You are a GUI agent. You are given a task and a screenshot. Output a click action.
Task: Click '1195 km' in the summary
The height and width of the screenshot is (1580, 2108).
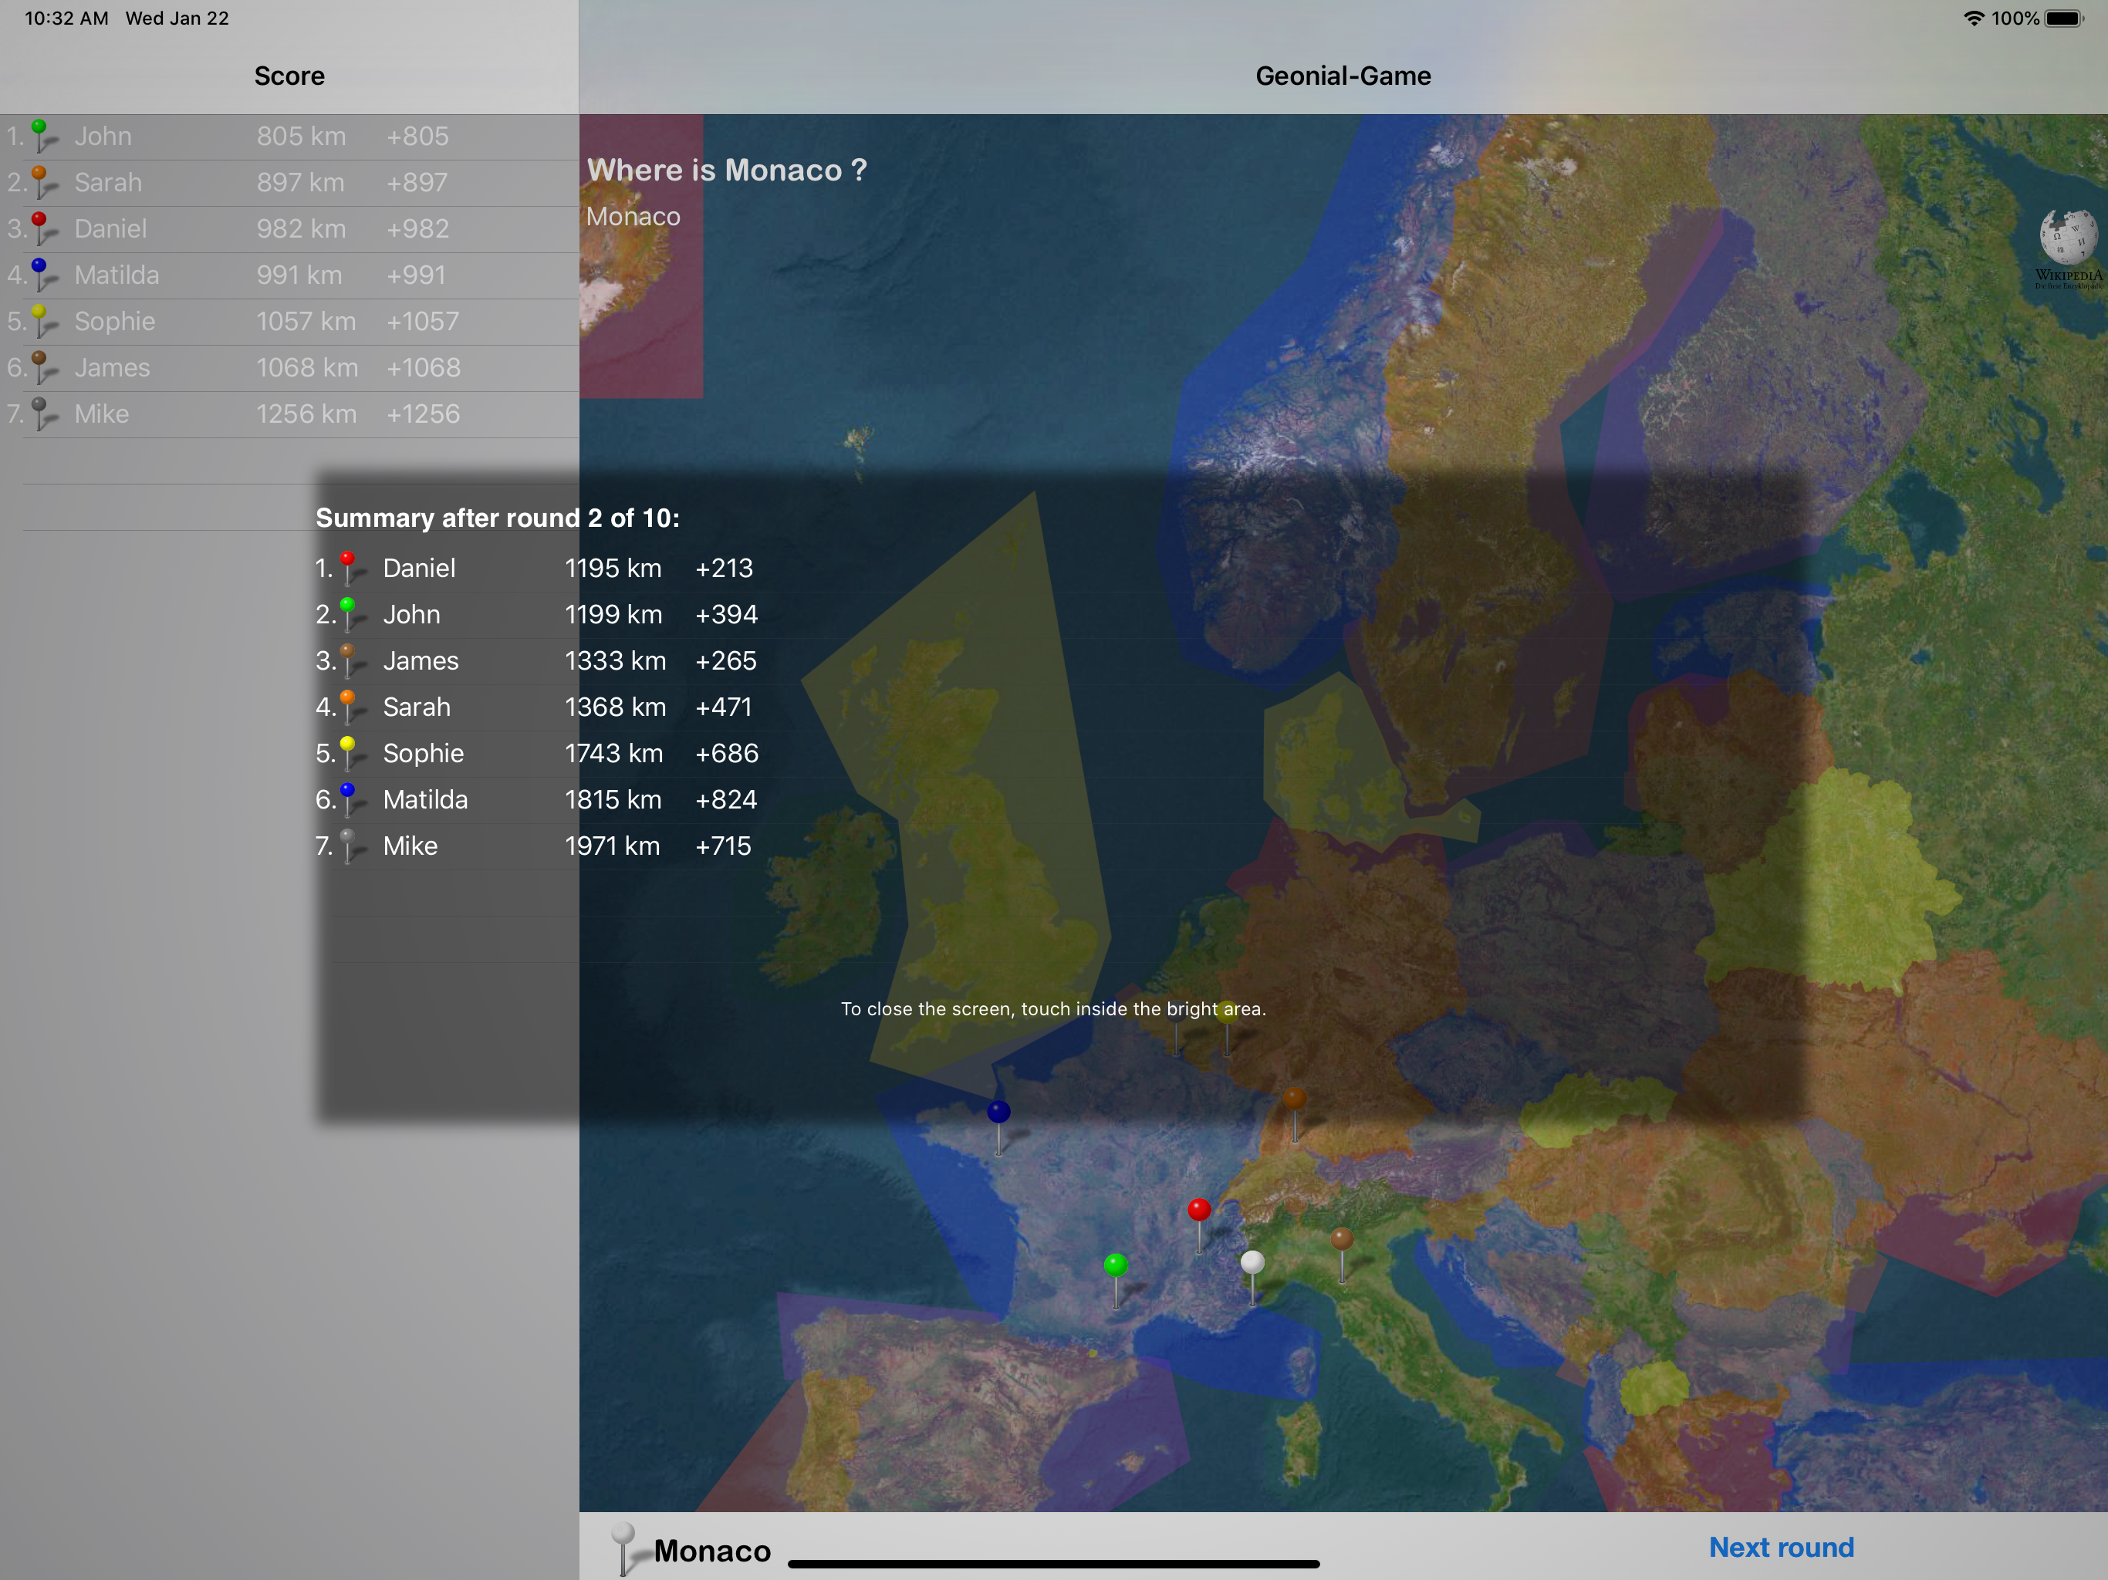(613, 568)
